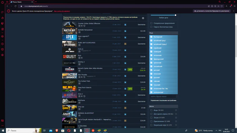The height and width of the screenshot is (133, 237).
Task: Open Управление языковыми настройками link
Action: pos(163,100)
